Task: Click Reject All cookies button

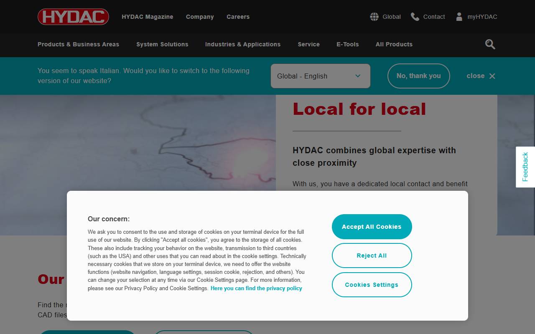Action: coord(372,256)
